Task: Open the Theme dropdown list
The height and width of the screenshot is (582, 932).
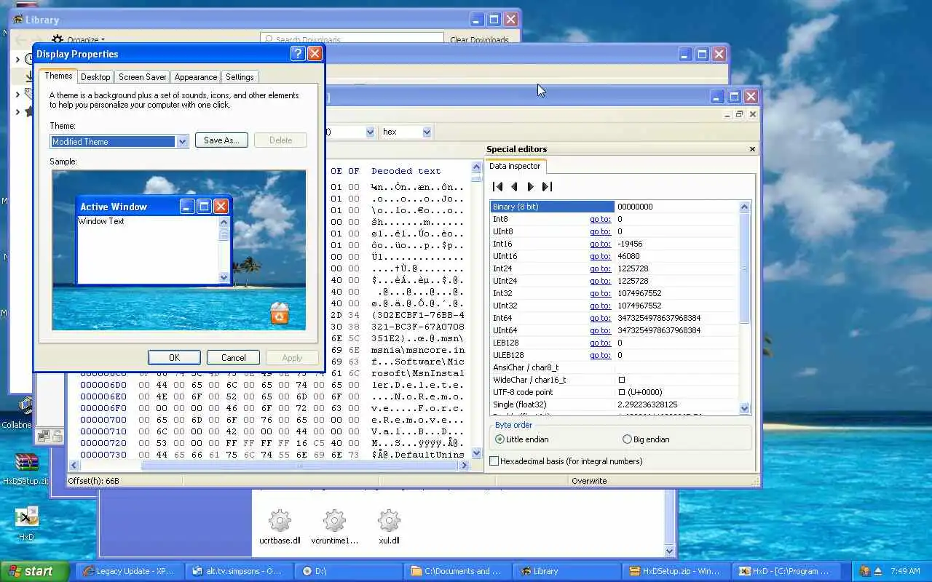Action: (182, 142)
